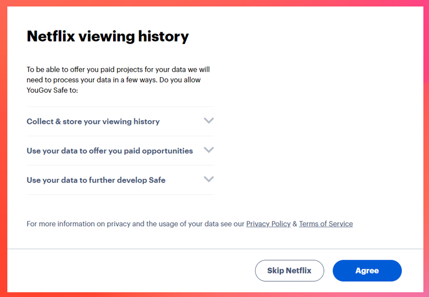This screenshot has height=297, width=429.
Task: Click the divider line above the Agree button
Action: (215, 249)
